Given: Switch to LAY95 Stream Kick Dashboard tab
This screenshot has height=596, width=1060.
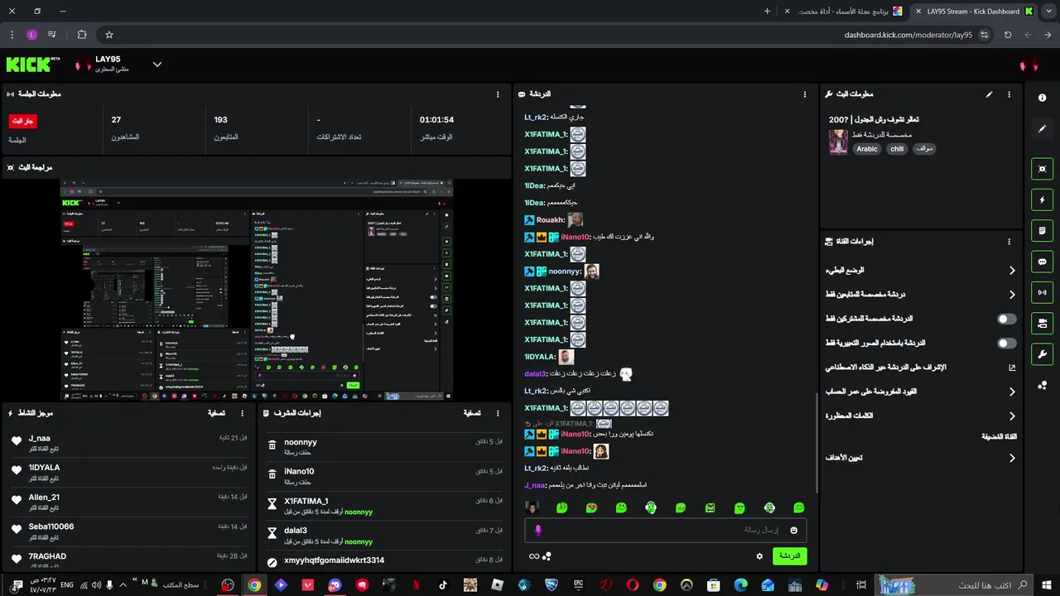Looking at the screenshot, I should (x=973, y=12).
